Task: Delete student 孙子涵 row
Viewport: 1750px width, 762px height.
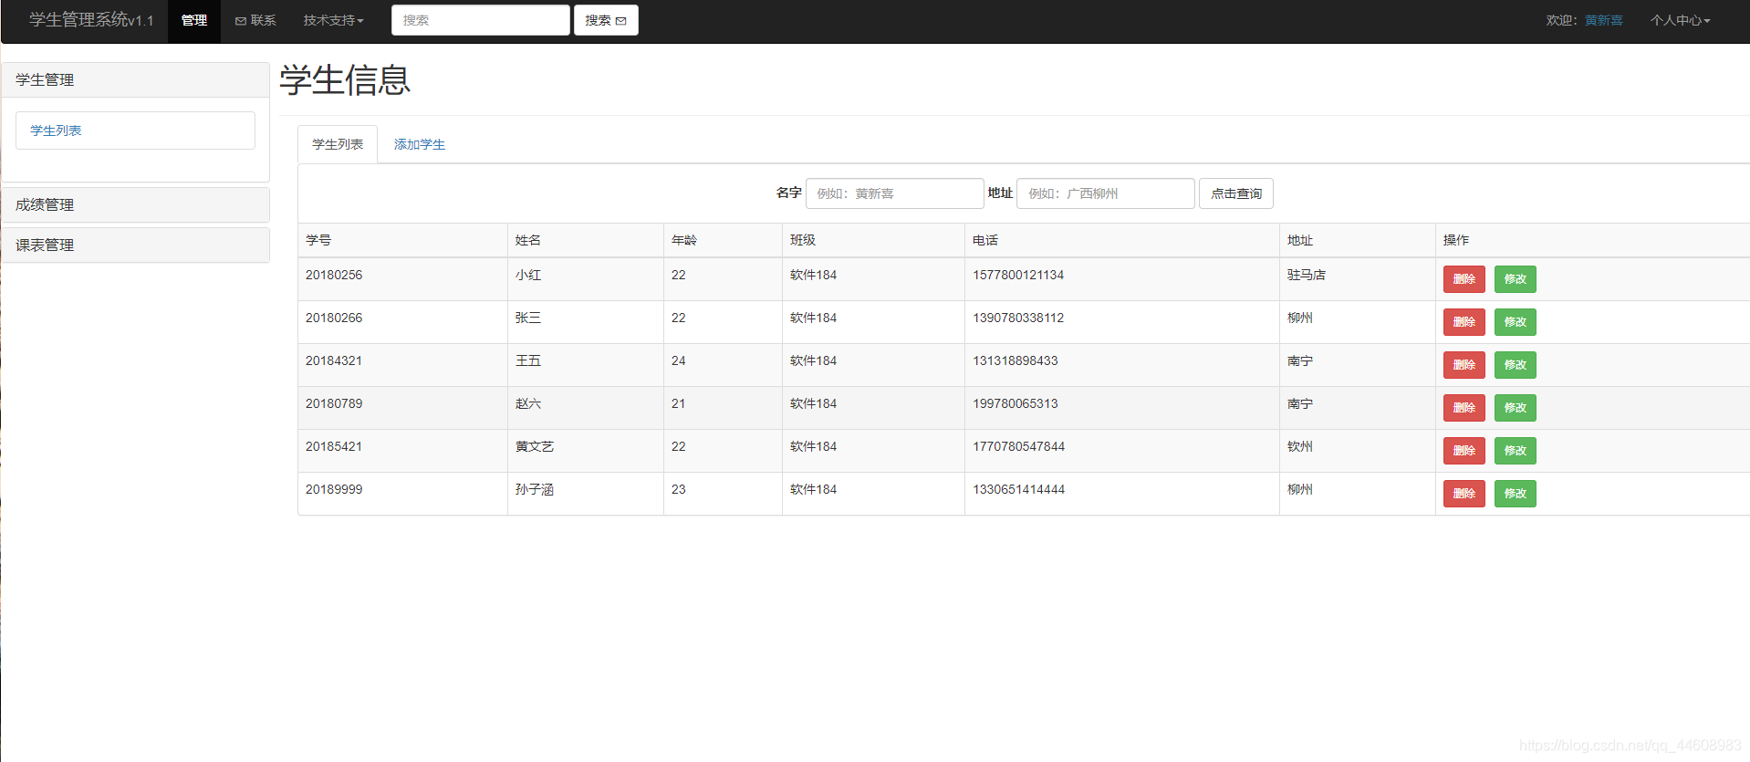Action: click(1464, 494)
